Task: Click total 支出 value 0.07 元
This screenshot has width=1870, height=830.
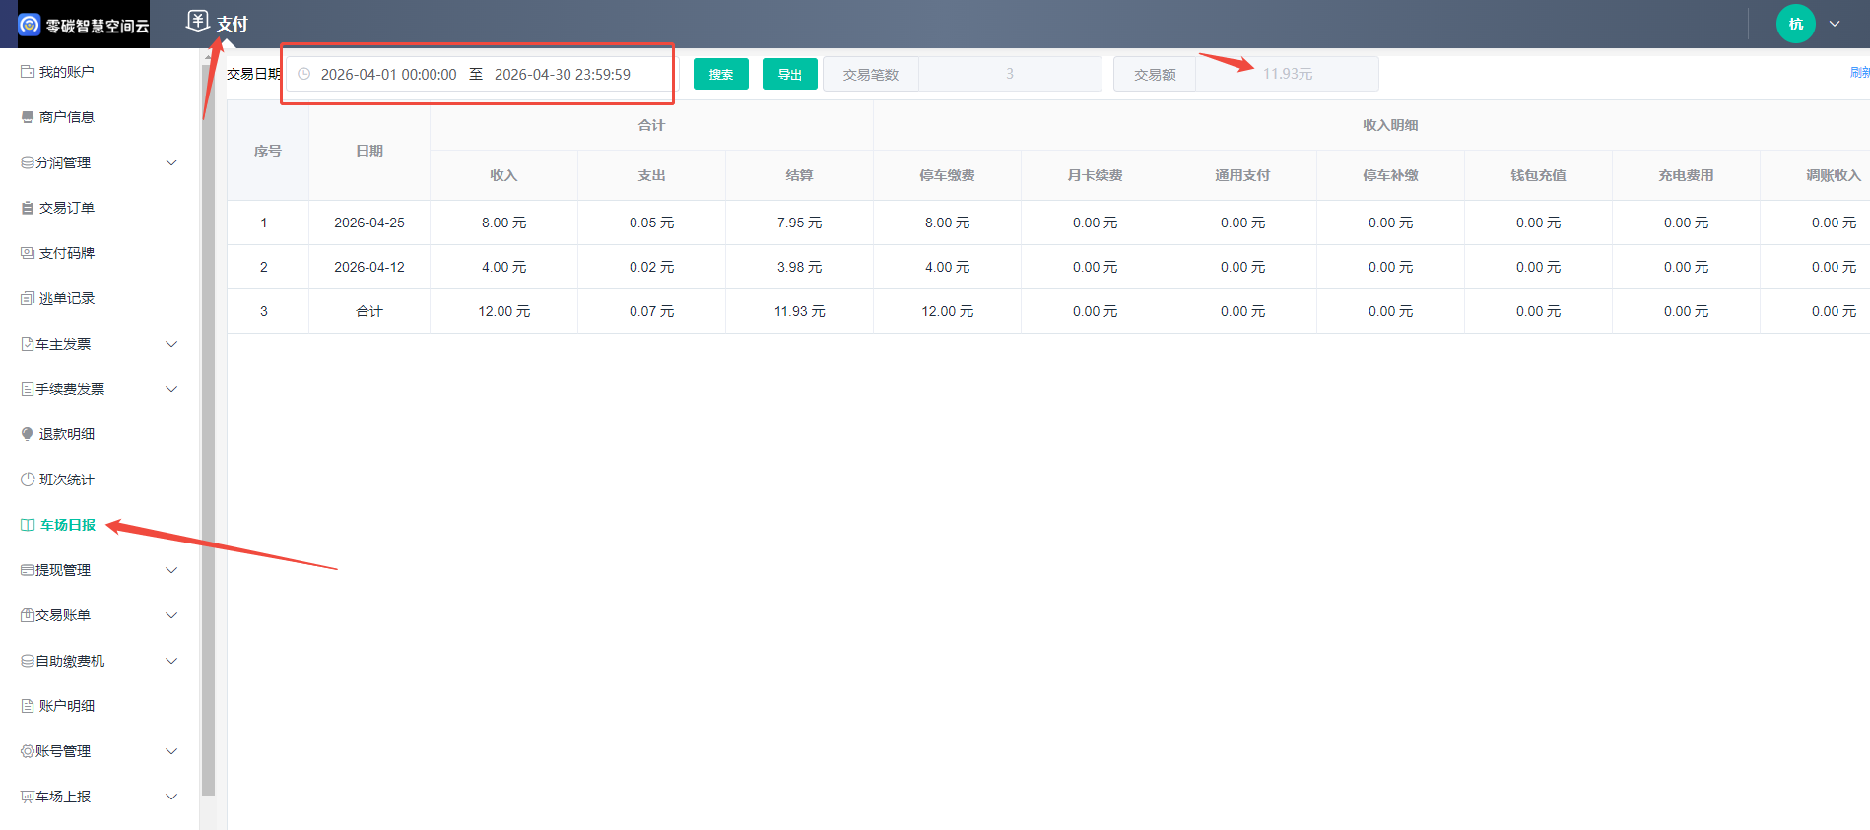Action: tap(651, 311)
